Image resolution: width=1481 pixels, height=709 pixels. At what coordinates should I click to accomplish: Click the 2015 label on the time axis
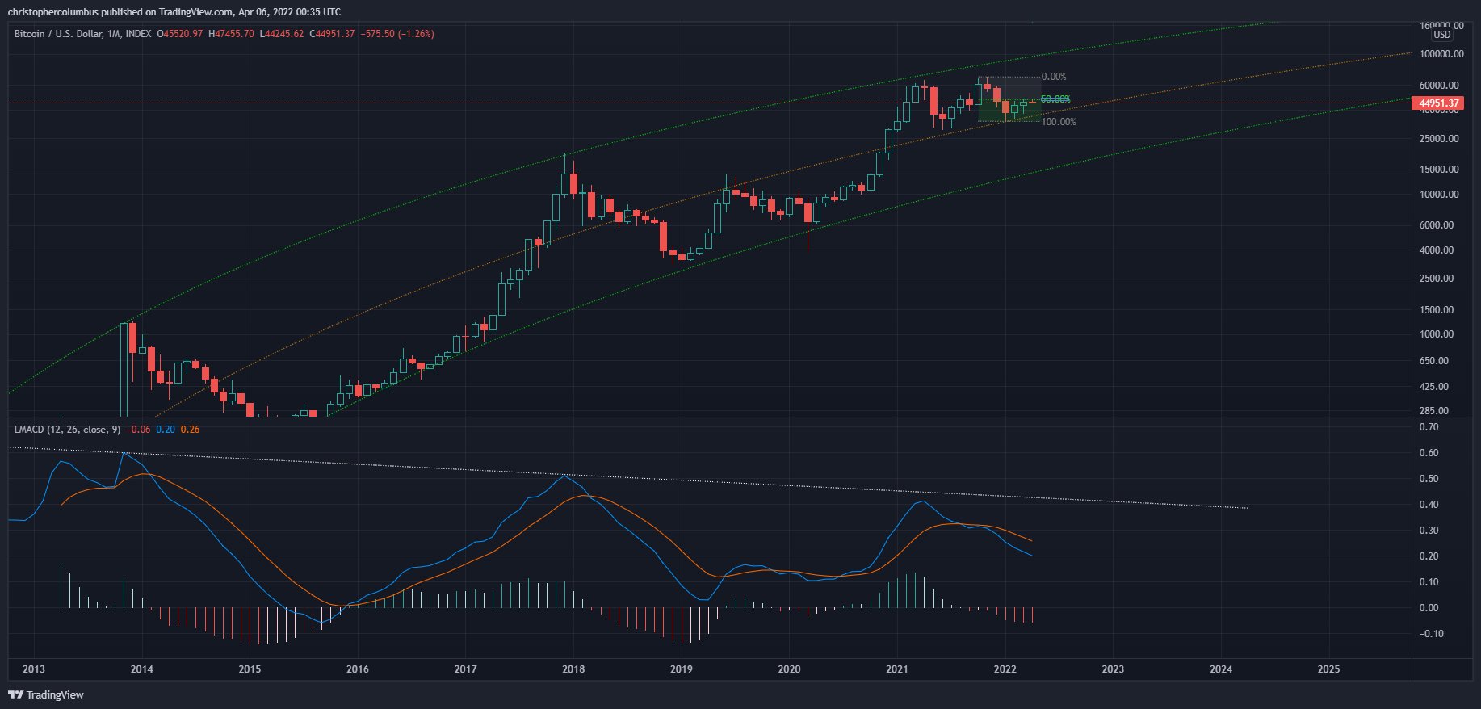pyautogui.click(x=250, y=669)
